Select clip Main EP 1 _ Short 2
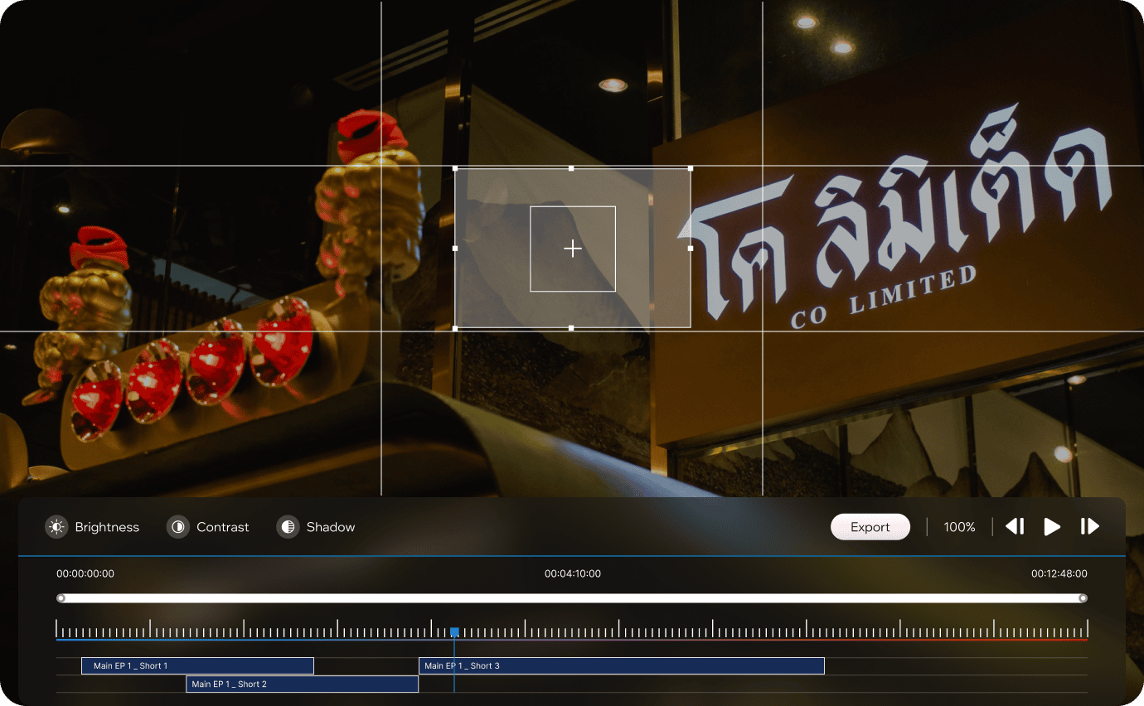Viewport: 1144px width, 706px height. pos(302,684)
